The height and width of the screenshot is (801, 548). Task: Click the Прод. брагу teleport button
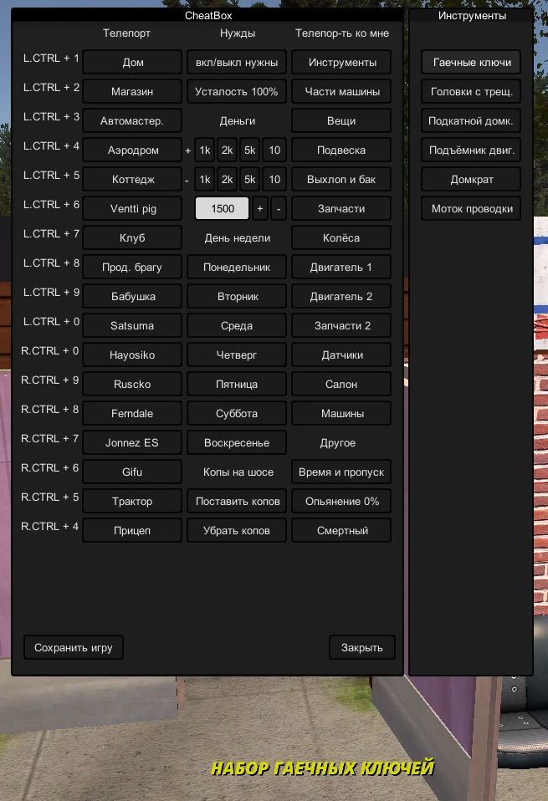pos(132,268)
